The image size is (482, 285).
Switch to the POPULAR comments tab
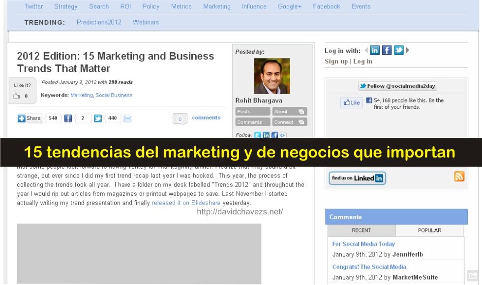click(x=429, y=230)
